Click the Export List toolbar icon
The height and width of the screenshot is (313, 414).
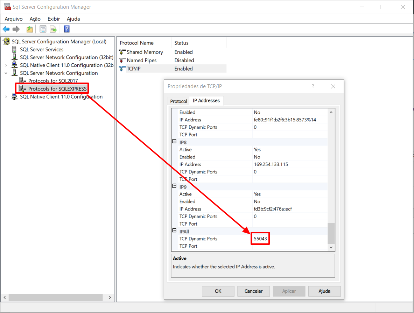53,29
